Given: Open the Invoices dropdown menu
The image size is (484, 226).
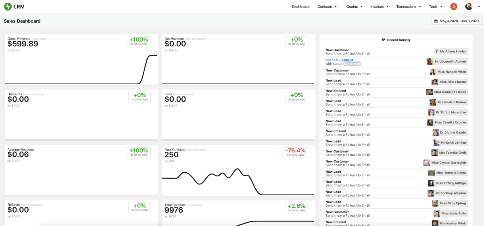Looking at the screenshot, I should (x=380, y=6).
